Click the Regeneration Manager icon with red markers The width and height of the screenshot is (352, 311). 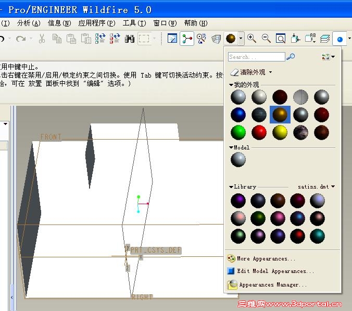[115, 39]
